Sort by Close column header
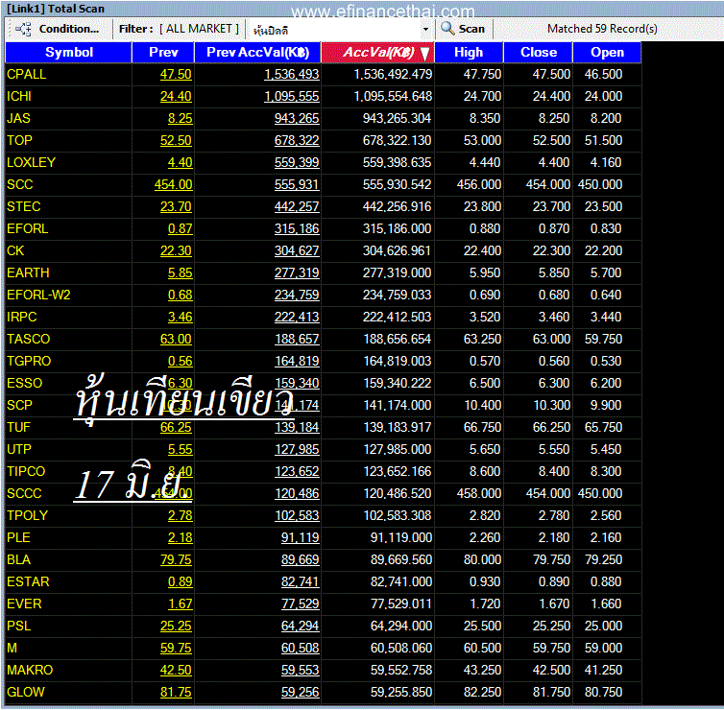 (538, 52)
